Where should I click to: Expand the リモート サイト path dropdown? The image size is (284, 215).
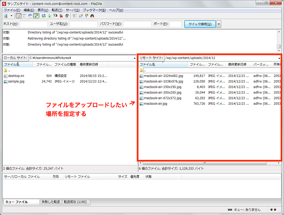pos(279,58)
